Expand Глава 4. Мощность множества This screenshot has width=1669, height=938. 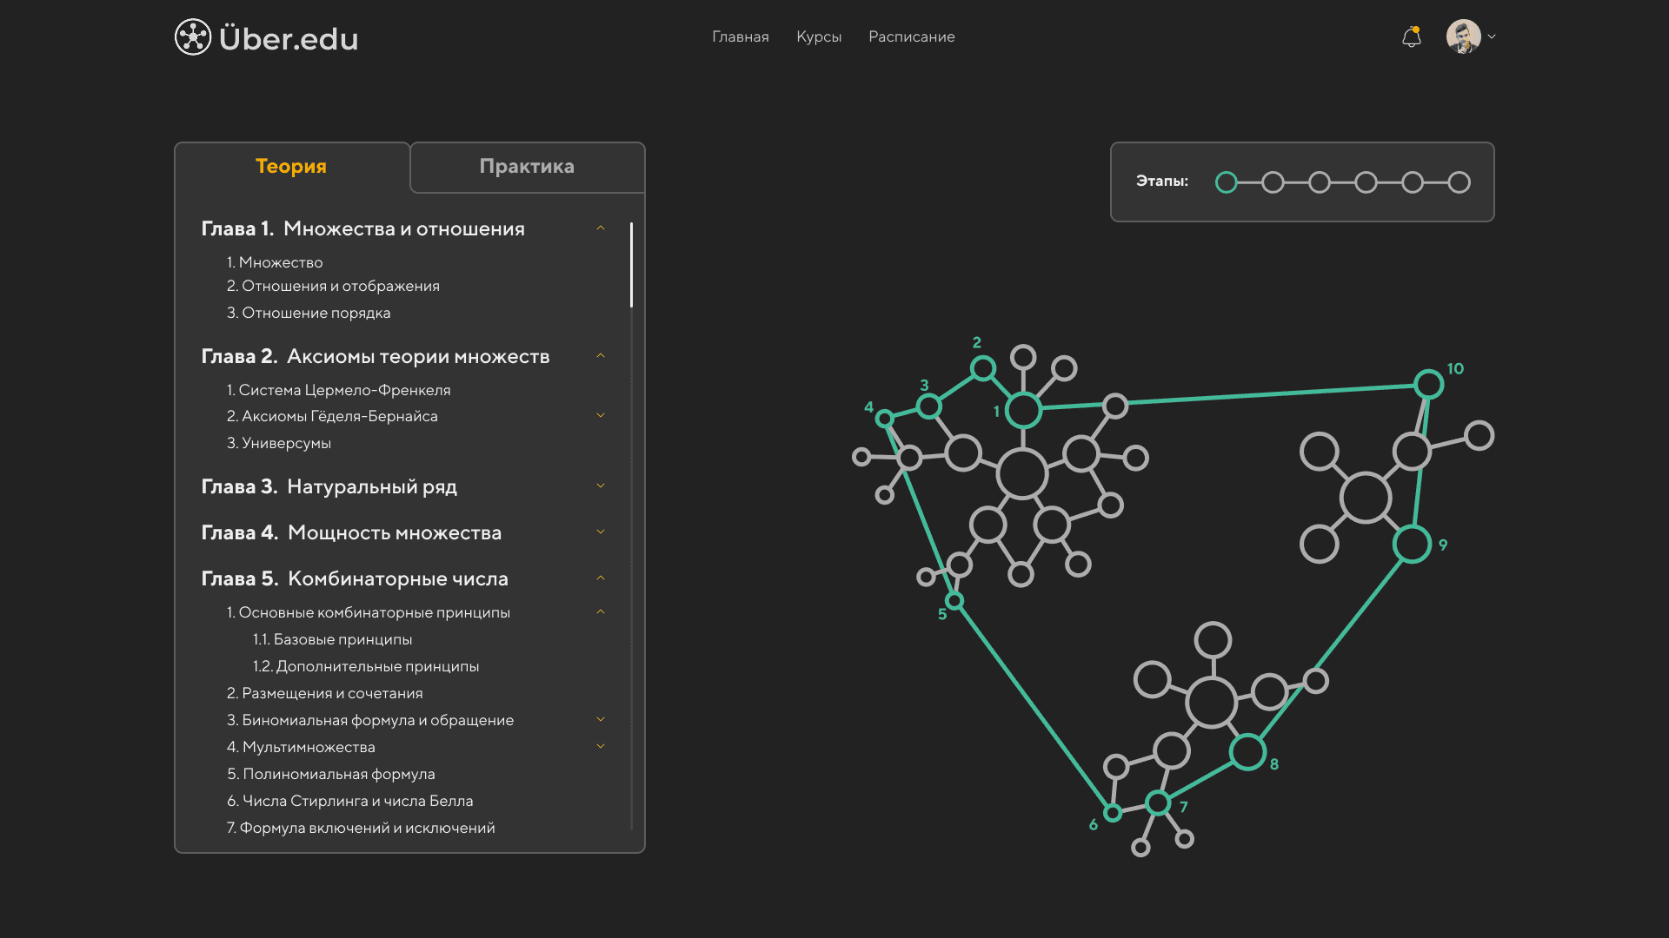(601, 532)
